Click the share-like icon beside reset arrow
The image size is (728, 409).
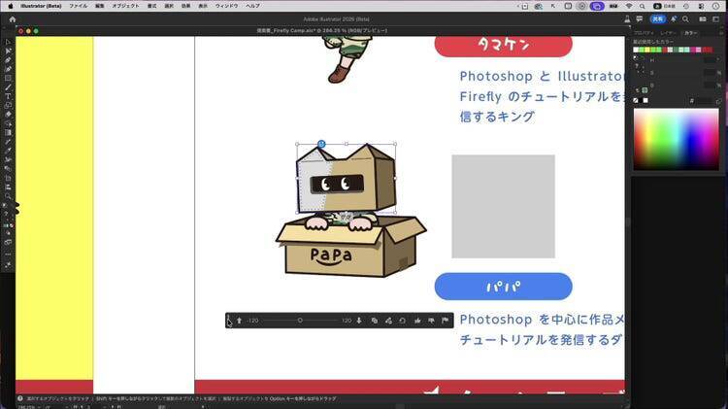(388, 321)
